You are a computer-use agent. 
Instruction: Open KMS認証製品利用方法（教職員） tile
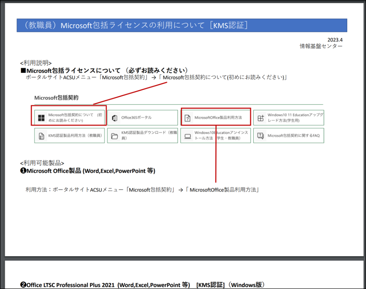pyautogui.click(x=69, y=135)
